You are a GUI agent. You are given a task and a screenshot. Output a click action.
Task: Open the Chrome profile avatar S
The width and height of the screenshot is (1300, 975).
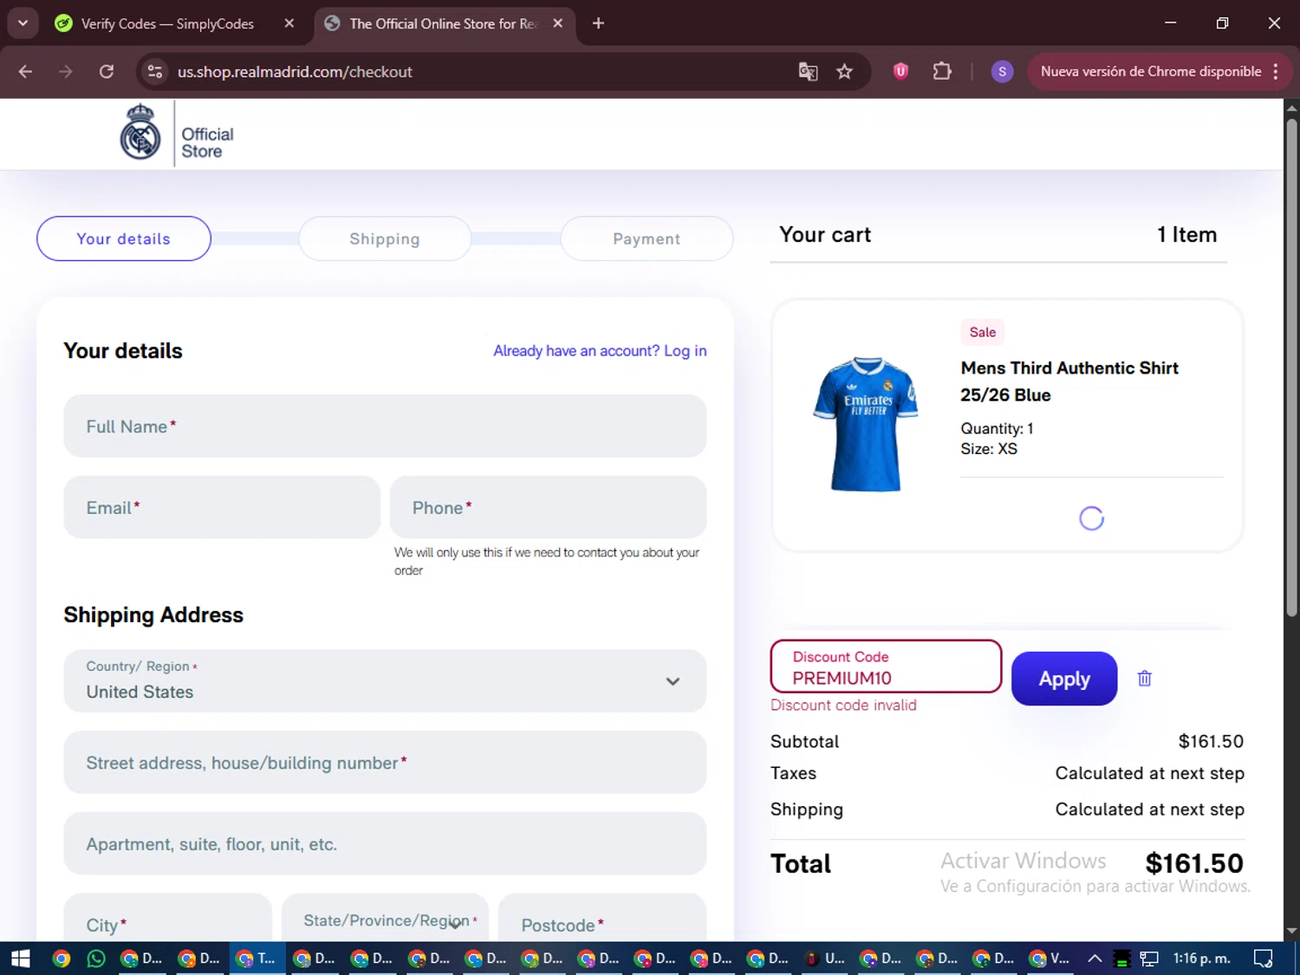tap(1002, 72)
